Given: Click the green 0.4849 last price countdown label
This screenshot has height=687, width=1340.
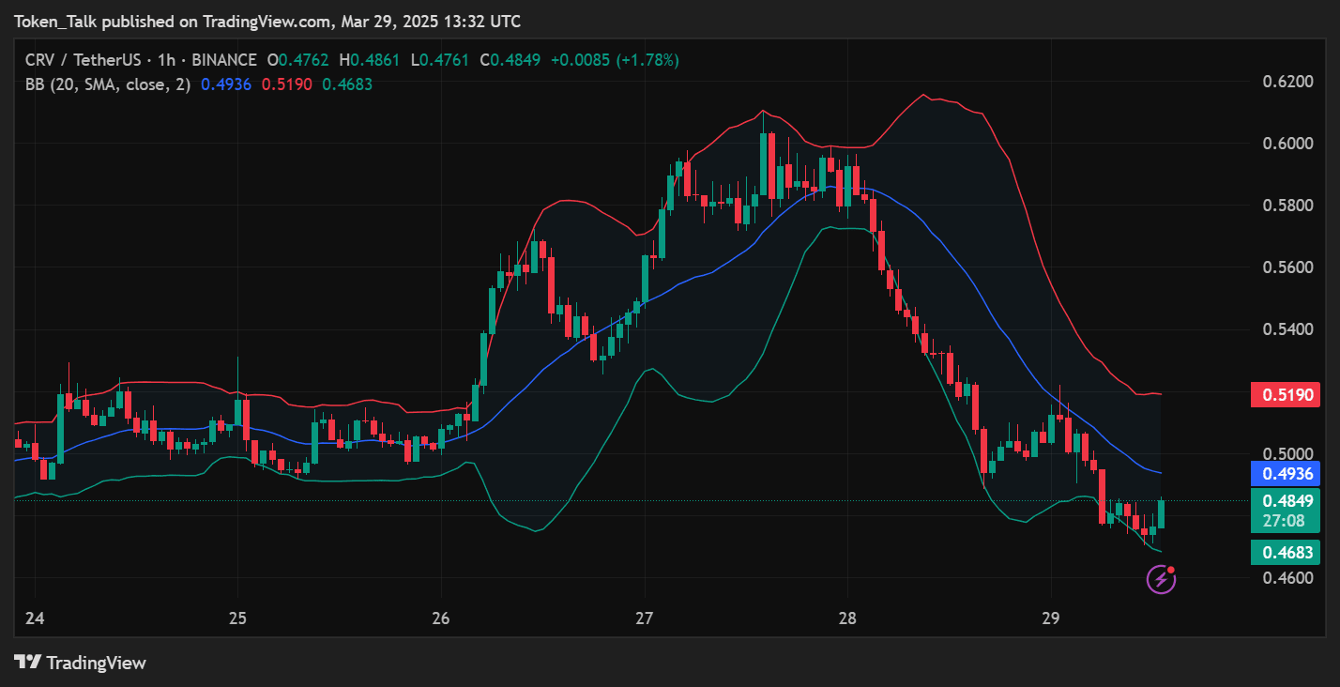Looking at the screenshot, I should click(1286, 510).
